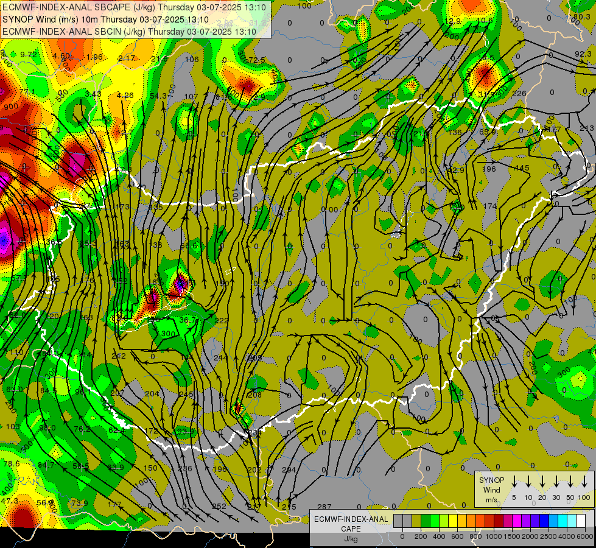Click the 100 m/s arrow in wind legend
This screenshot has width=596, height=548.
[x=584, y=482]
